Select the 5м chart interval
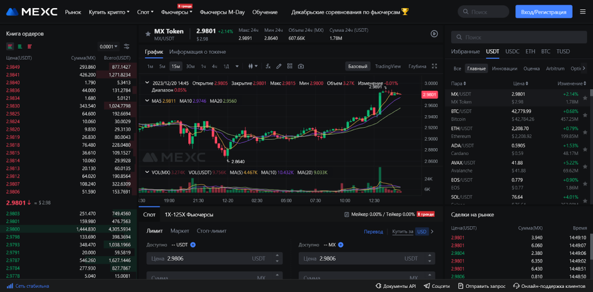The height and width of the screenshot is (292, 593). click(x=162, y=66)
